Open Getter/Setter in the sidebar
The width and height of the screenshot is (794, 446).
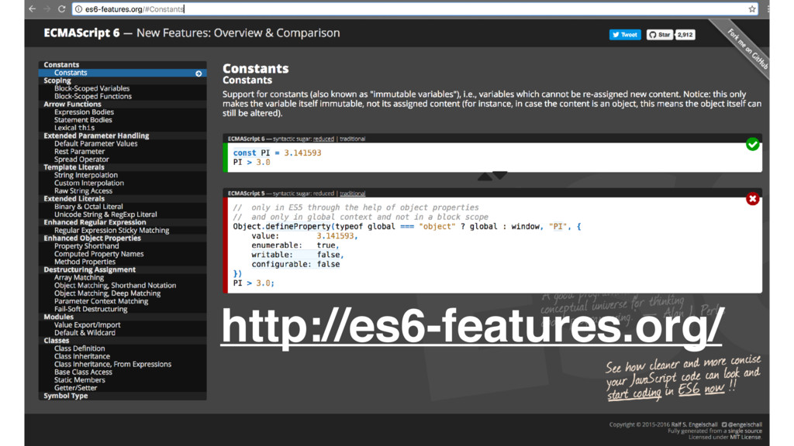click(75, 388)
